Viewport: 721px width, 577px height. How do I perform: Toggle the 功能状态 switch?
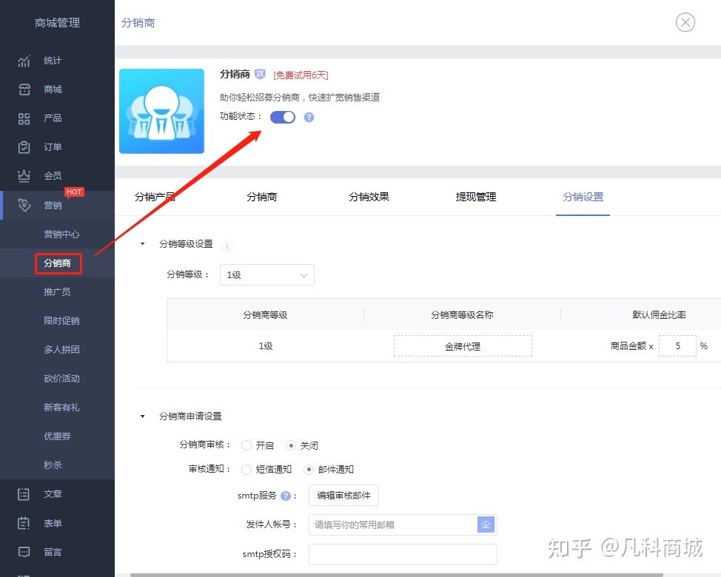pyautogui.click(x=282, y=117)
